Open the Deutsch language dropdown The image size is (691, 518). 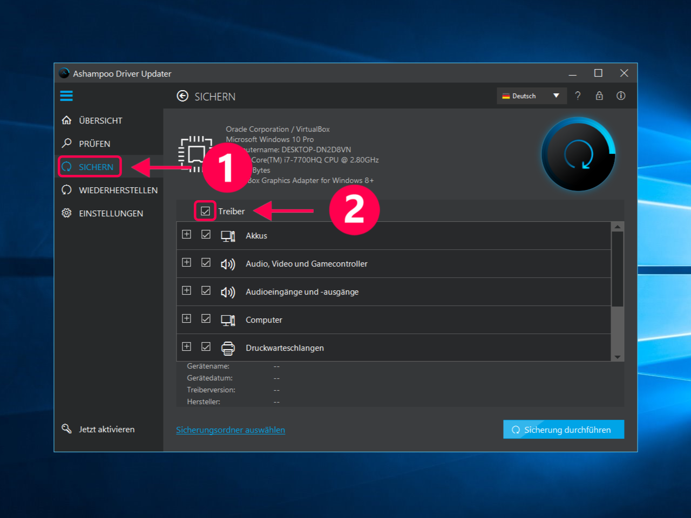click(532, 96)
